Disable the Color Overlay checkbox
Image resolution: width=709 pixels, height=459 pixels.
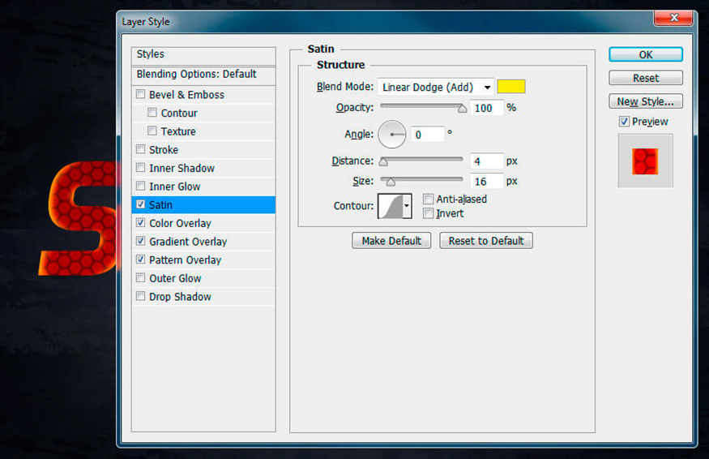141,223
